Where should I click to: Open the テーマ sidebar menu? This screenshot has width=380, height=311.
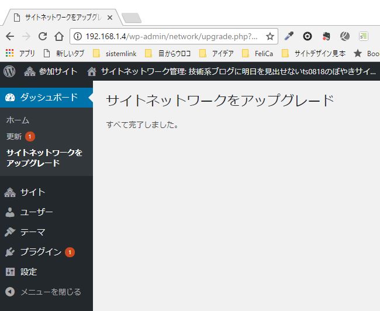46,232
